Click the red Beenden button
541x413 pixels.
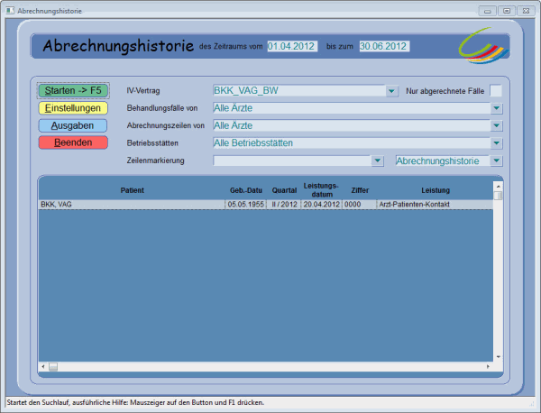[x=73, y=142]
